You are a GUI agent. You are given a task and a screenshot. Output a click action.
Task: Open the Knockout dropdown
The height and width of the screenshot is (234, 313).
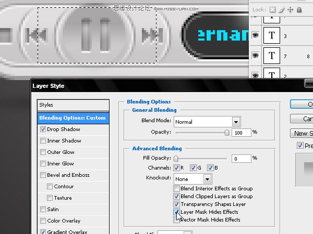pos(193,179)
